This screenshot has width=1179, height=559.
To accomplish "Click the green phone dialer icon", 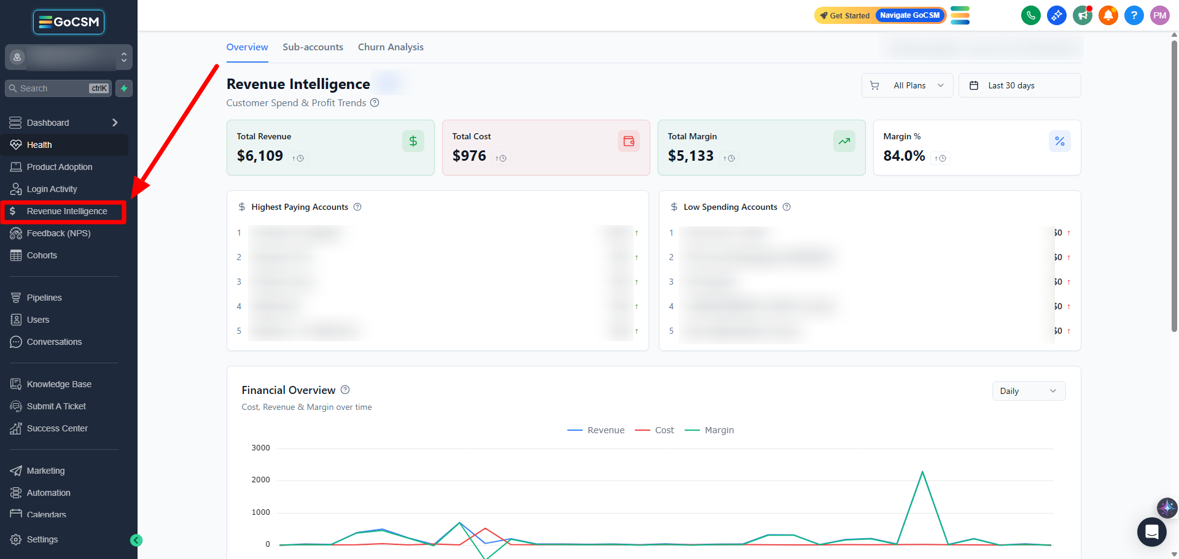I will click(x=1030, y=15).
